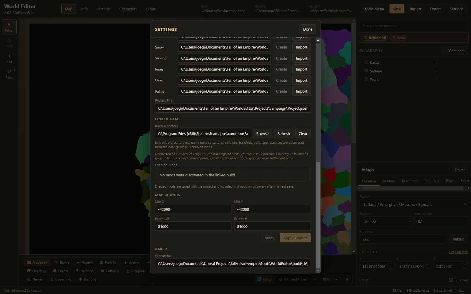471x294 pixels.
Task: Select the Port anchor tool
Action: point(9,42)
